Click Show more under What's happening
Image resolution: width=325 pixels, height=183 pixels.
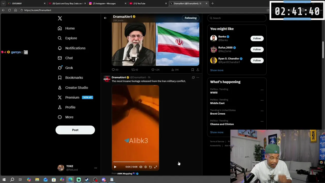[x=217, y=132]
